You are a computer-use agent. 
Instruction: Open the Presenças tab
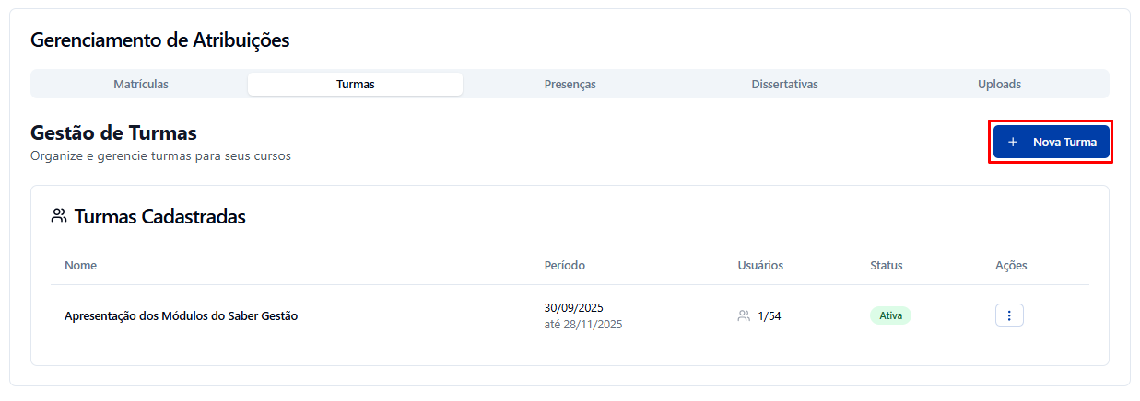570,84
